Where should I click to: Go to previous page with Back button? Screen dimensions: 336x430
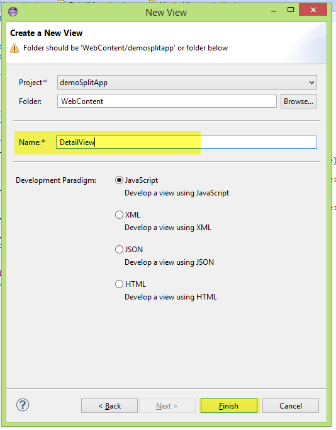109,406
